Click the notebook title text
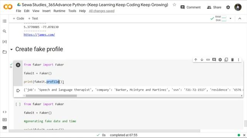The image size is (247, 138). pyautogui.click(x=95, y=5)
